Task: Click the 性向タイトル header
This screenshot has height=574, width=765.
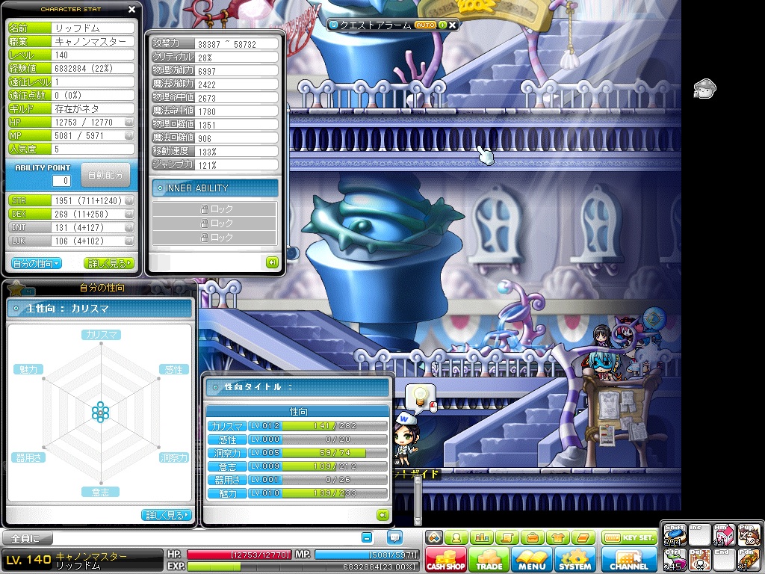Action: pos(297,387)
